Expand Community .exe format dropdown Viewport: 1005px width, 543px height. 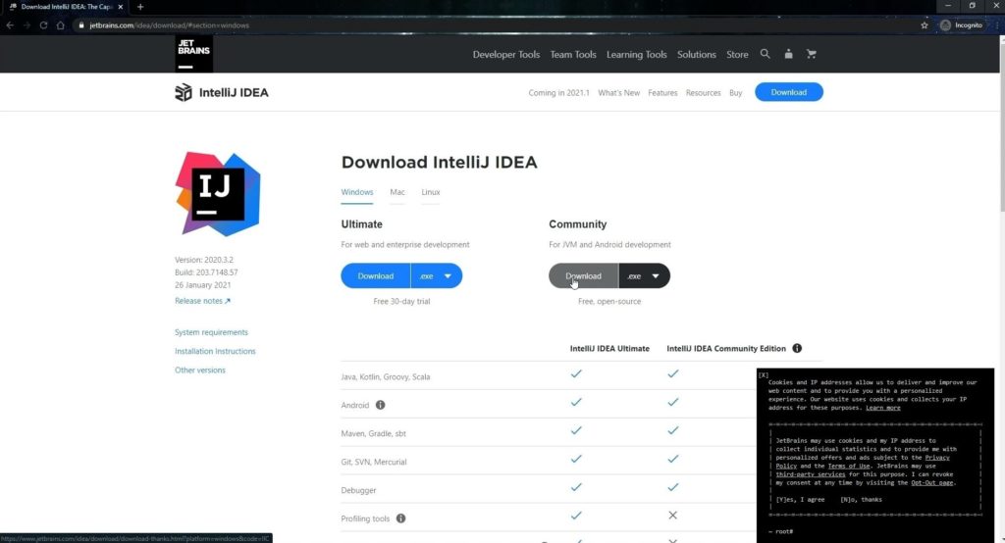pyautogui.click(x=644, y=276)
